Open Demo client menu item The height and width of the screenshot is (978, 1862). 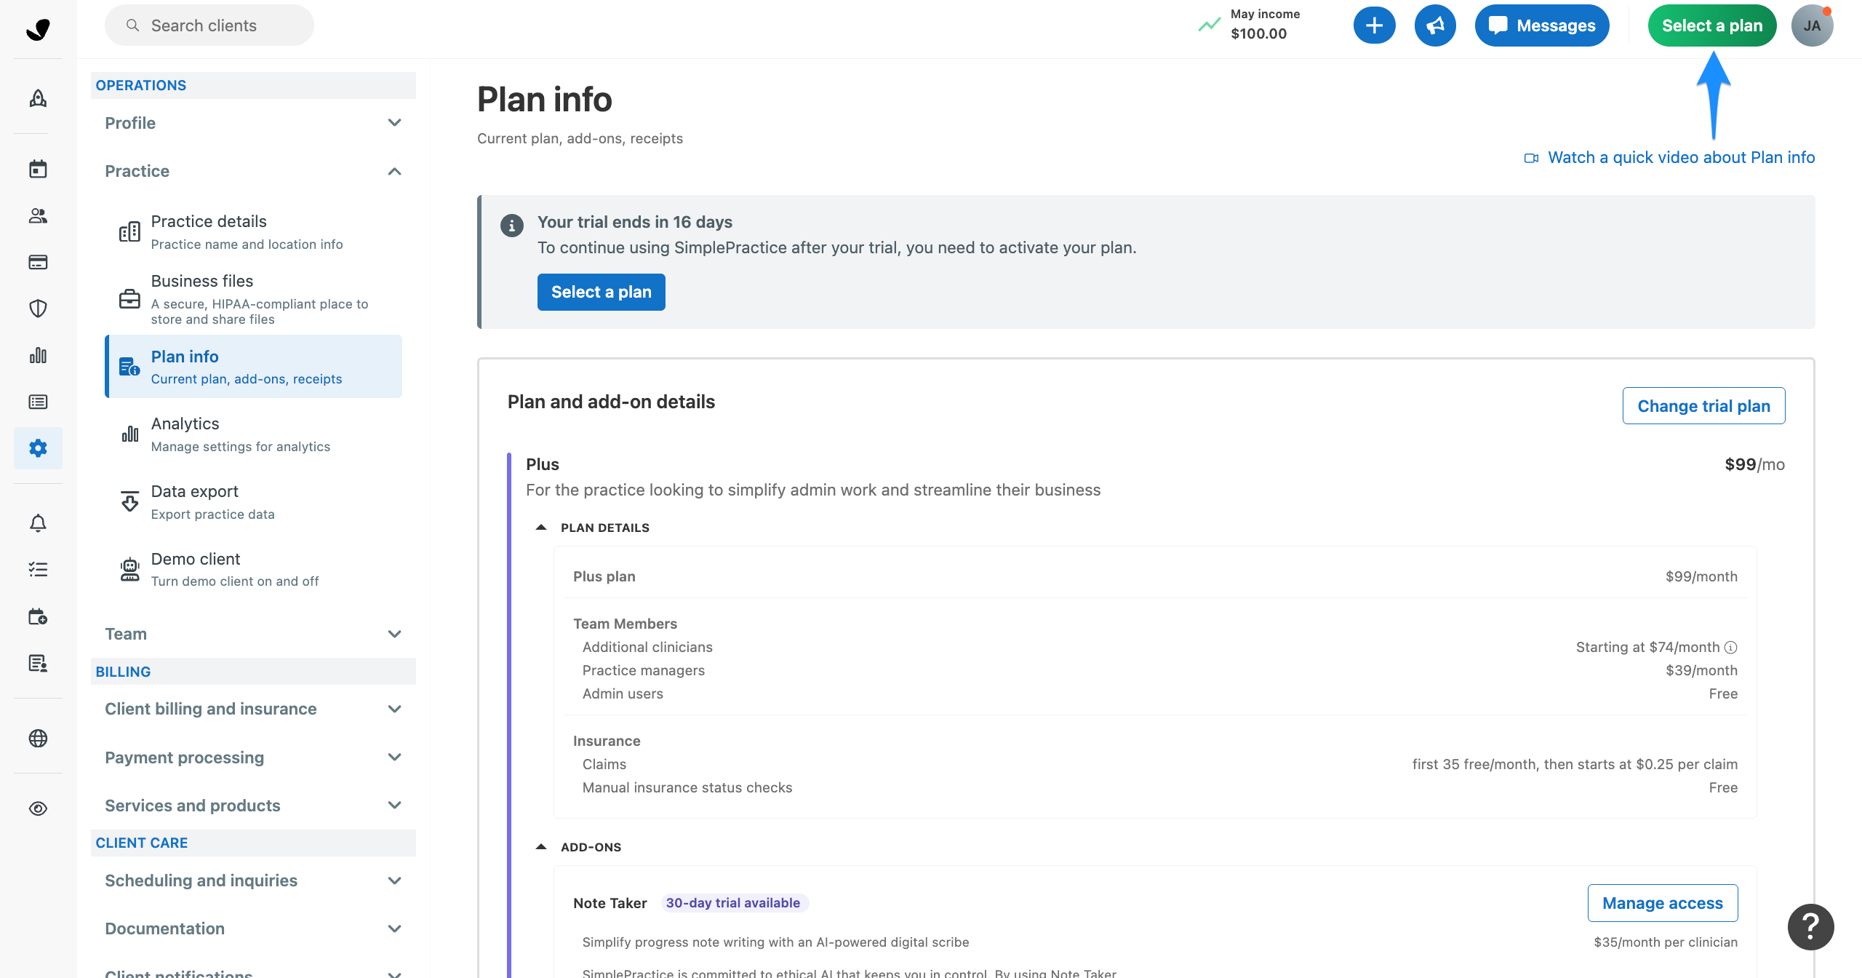(253, 569)
